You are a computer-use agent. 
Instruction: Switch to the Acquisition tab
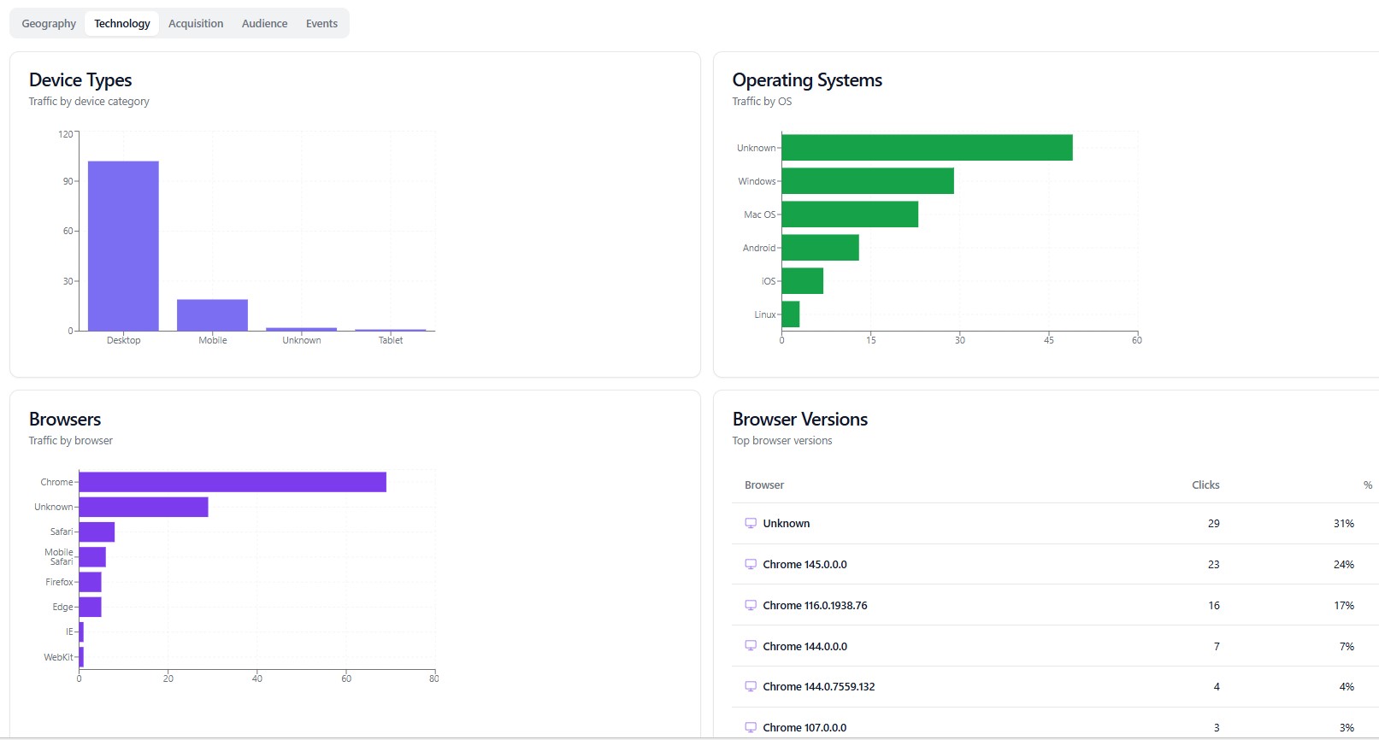coord(196,24)
